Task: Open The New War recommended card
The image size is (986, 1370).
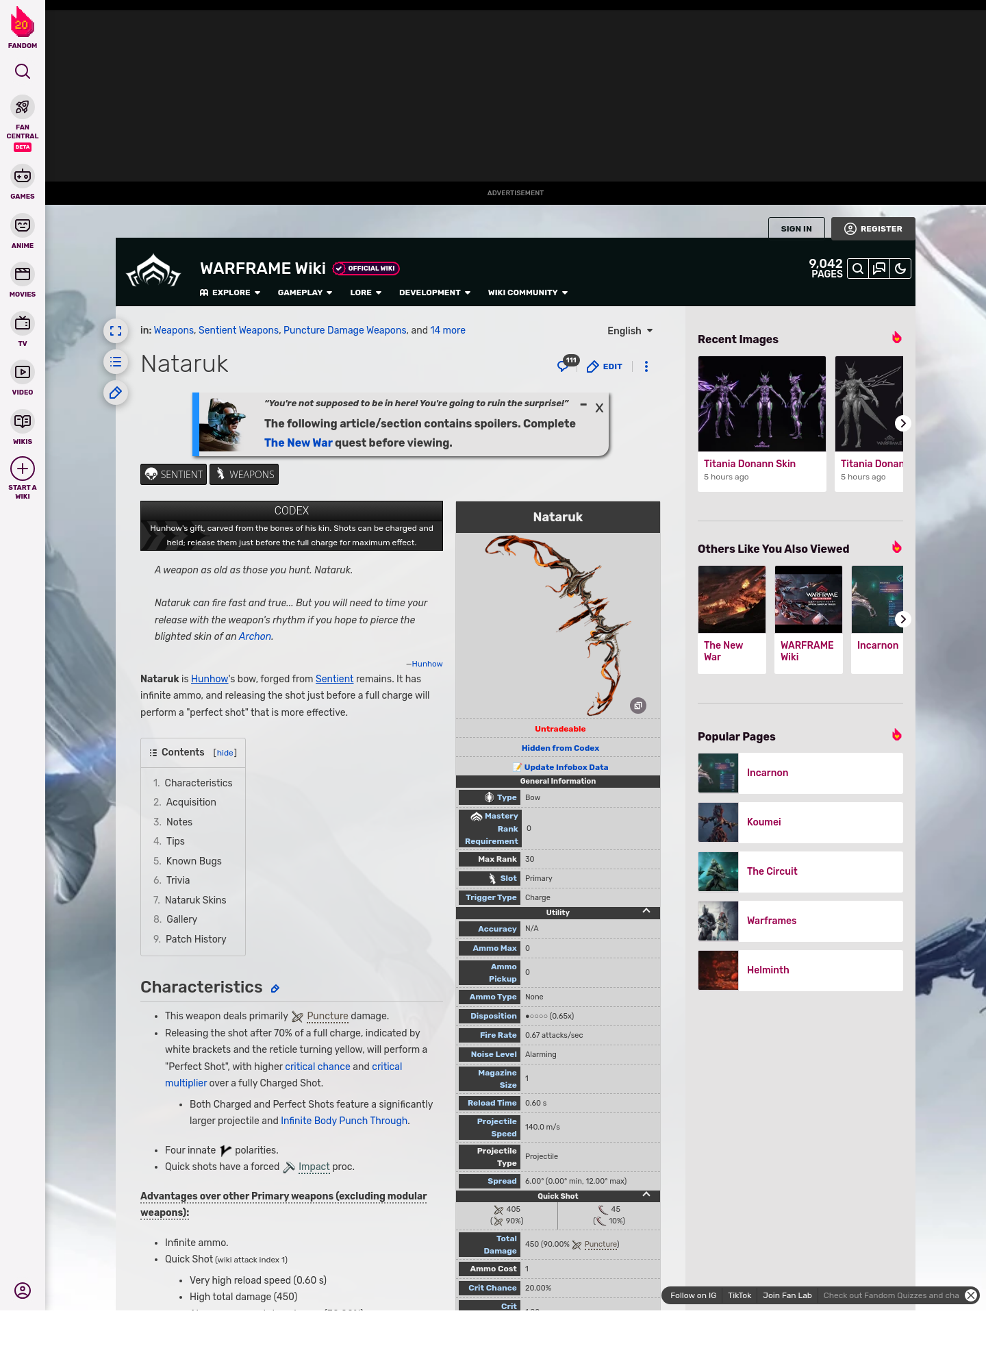Action: 732,619
